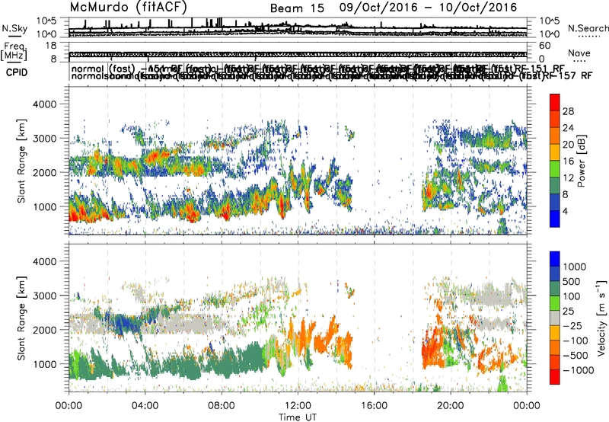This screenshot has width=609, height=422.
Task: Click the Time UT axis title
Action: [298, 417]
